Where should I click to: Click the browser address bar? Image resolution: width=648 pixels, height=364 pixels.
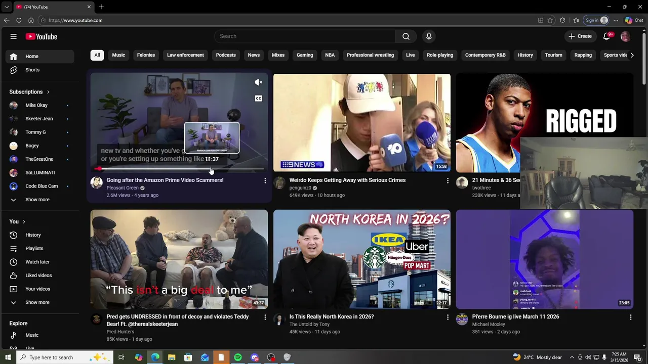[x=289, y=20]
